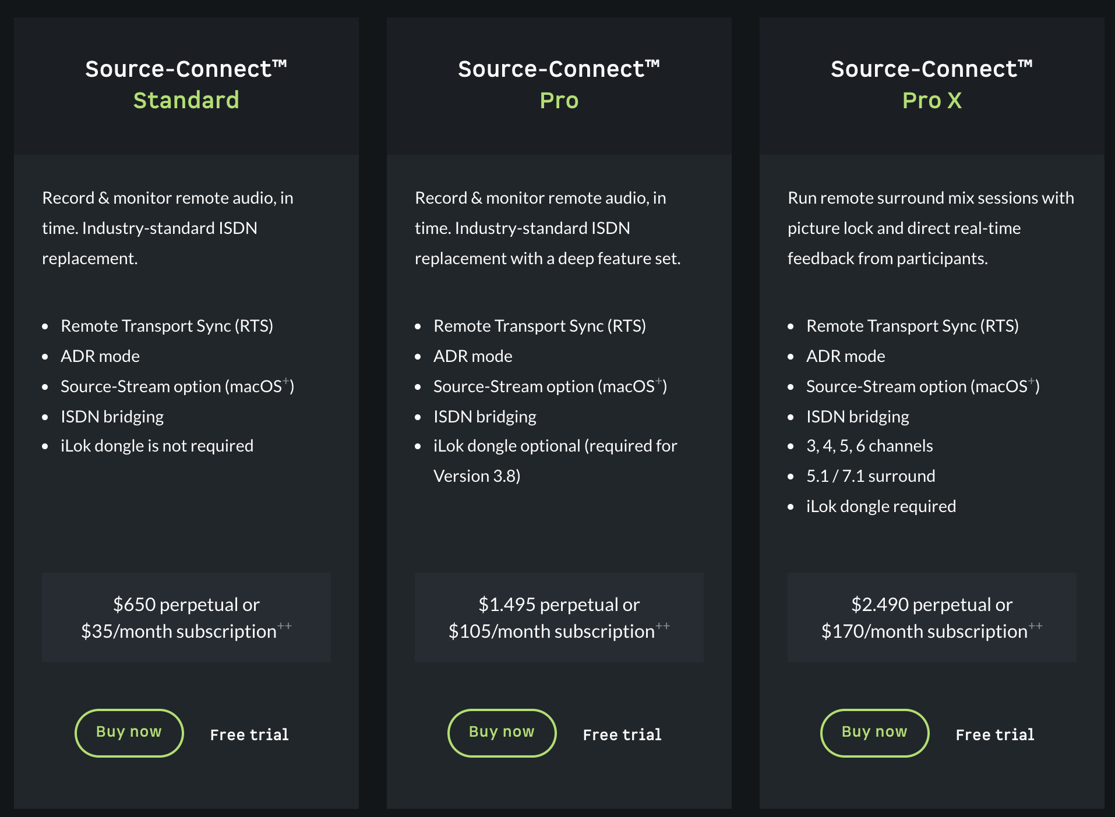Click the green Pro plan title
Image resolution: width=1115 pixels, height=817 pixels.
pyautogui.click(x=559, y=100)
